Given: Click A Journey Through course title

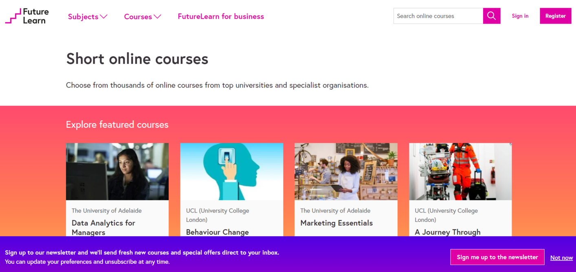Looking at the screenshot, I should [x=447, y=232].
